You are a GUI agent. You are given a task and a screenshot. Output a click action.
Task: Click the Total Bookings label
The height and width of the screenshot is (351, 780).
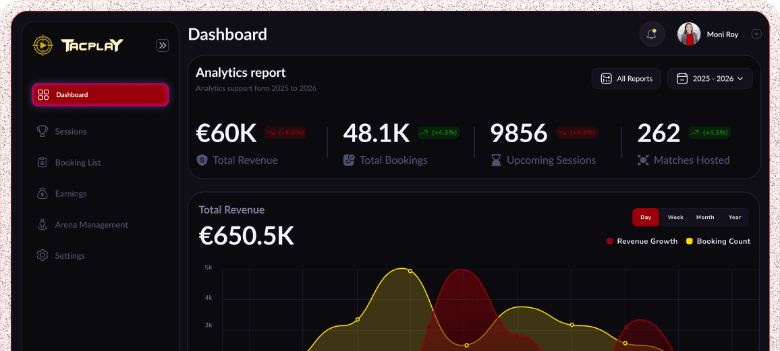(393, 160)
